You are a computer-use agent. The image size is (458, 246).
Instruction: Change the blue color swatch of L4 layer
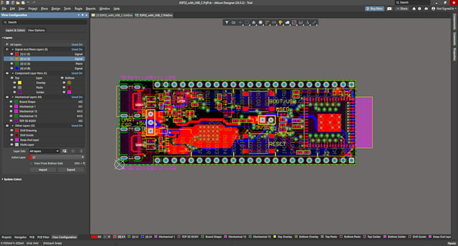pos(17,68)
